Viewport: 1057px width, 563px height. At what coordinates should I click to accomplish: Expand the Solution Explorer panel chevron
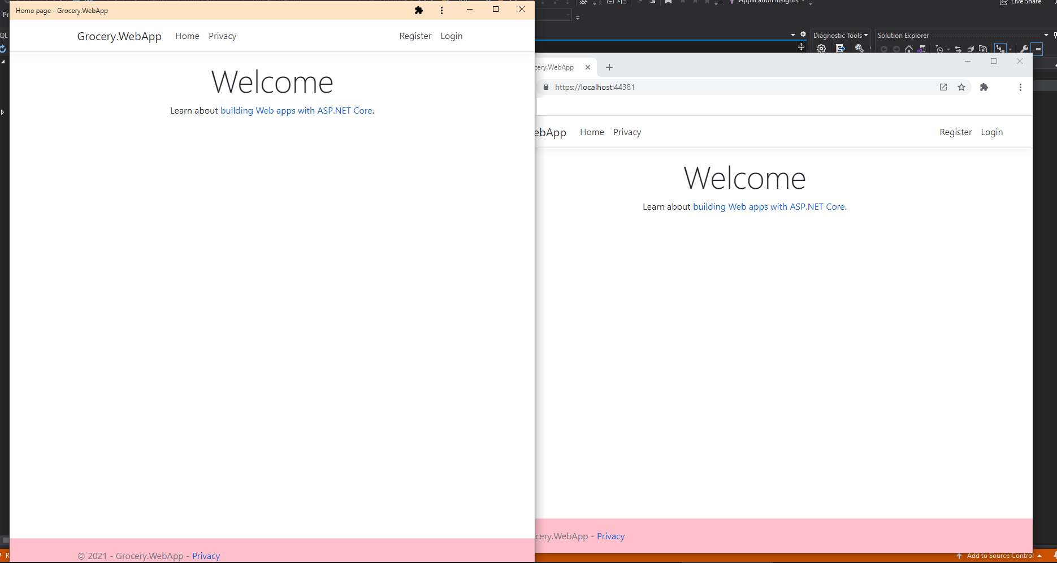coord(1046,34)
